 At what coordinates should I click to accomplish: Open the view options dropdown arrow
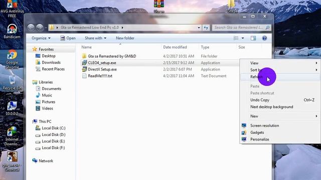point(243,38)
